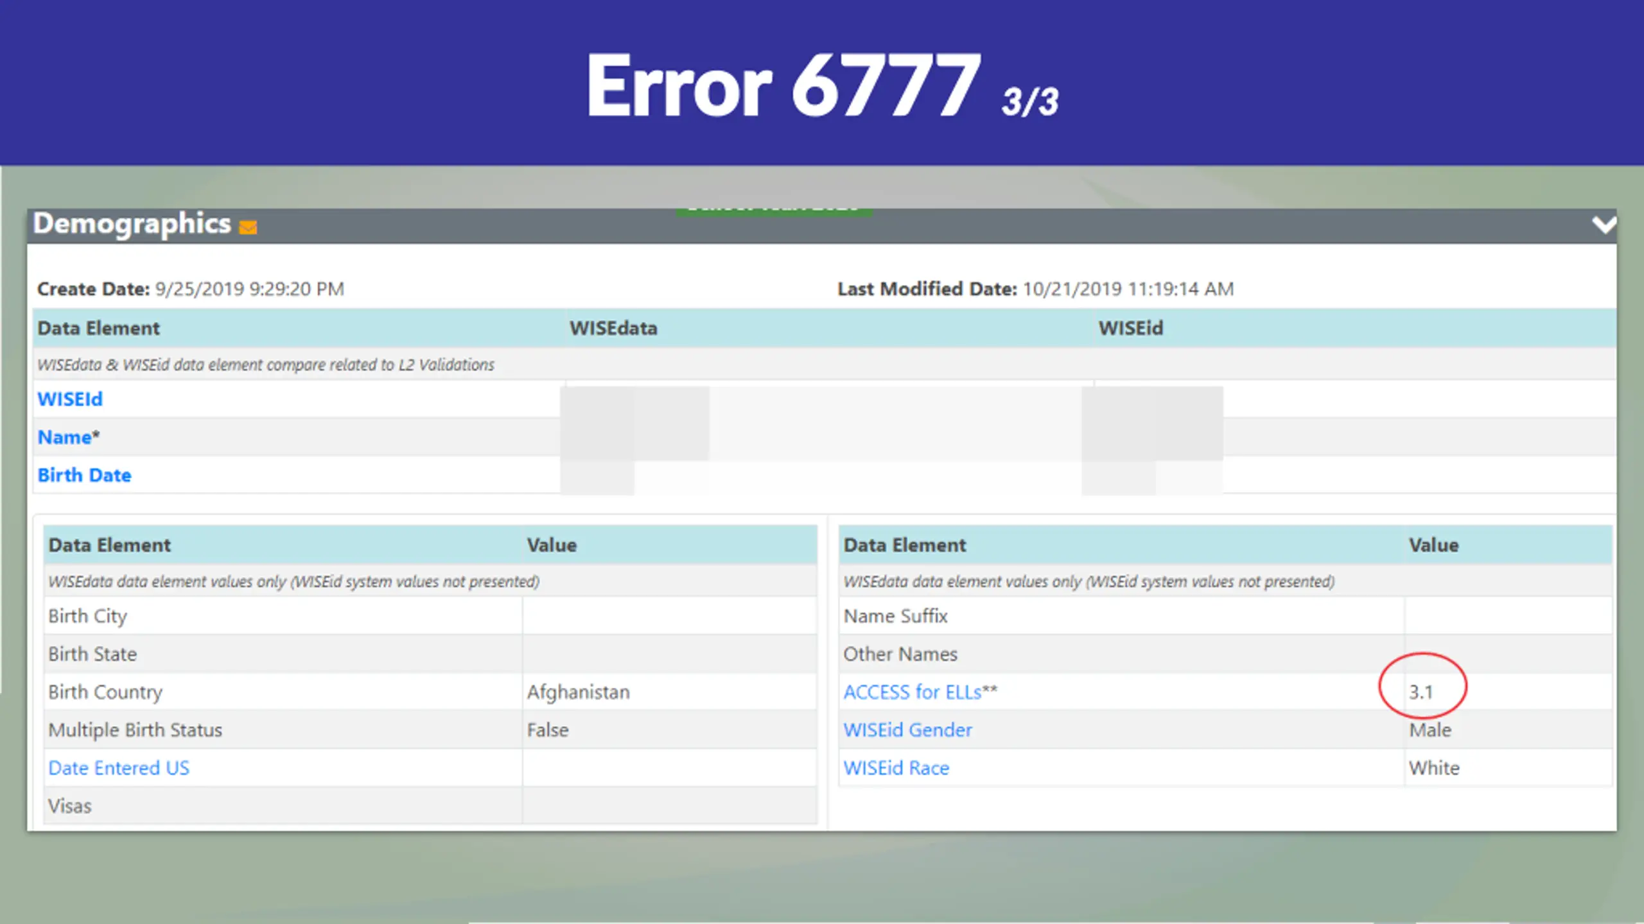The image size is (1644, 924).
Task: Click the Birth State row label
Action: click(x=92, y=654)
